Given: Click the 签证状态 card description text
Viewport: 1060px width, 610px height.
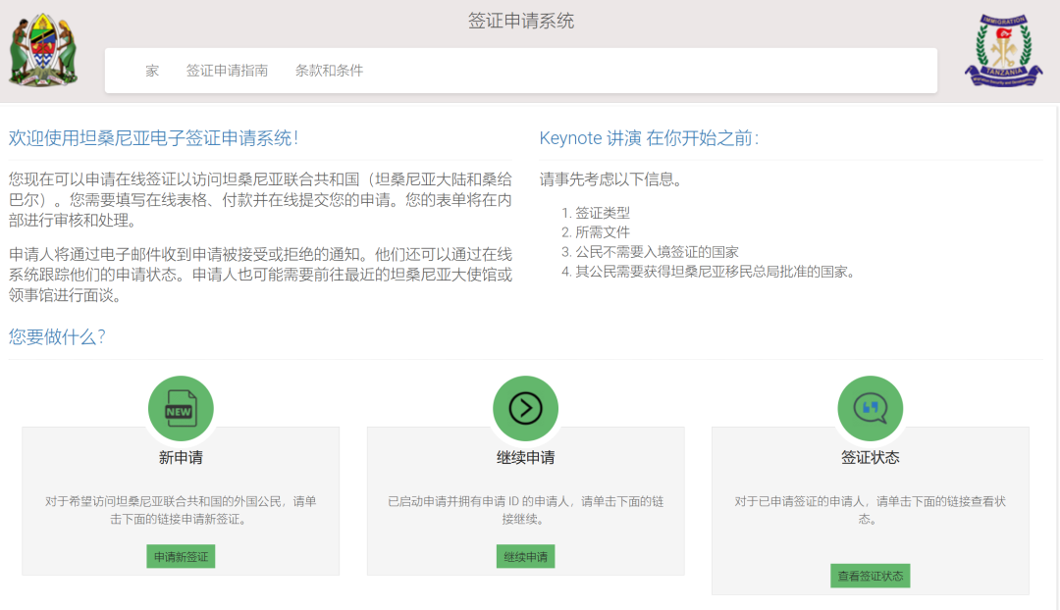Looking at the screenshot, I should point(870,510).
